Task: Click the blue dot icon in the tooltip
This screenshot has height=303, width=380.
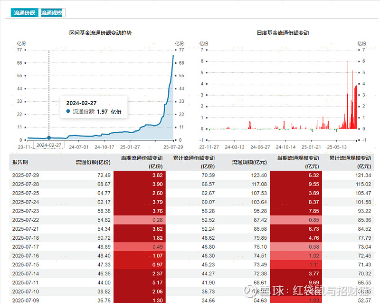Action: pyautogui.click(x=68, y=111)
